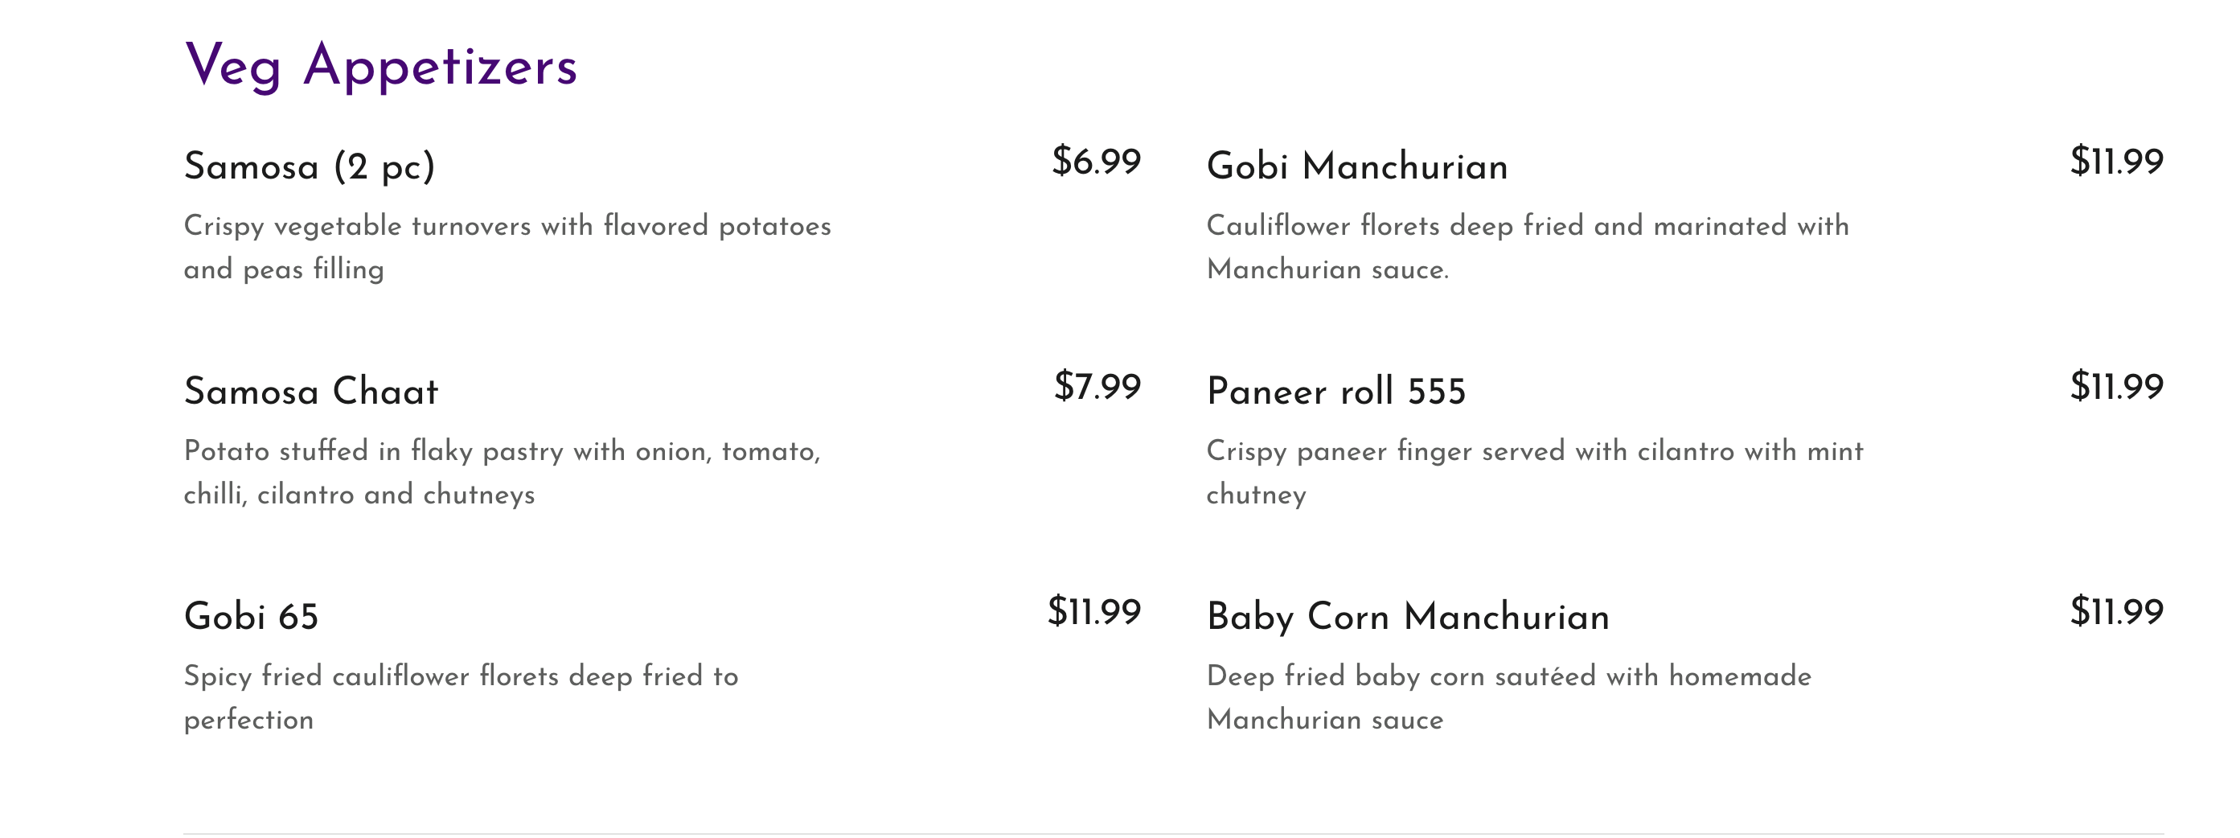The height and width of the screenshot is (838, 2240).
Task: Open the Paneer roll 555 item
Action: (x=1335, y=392)
